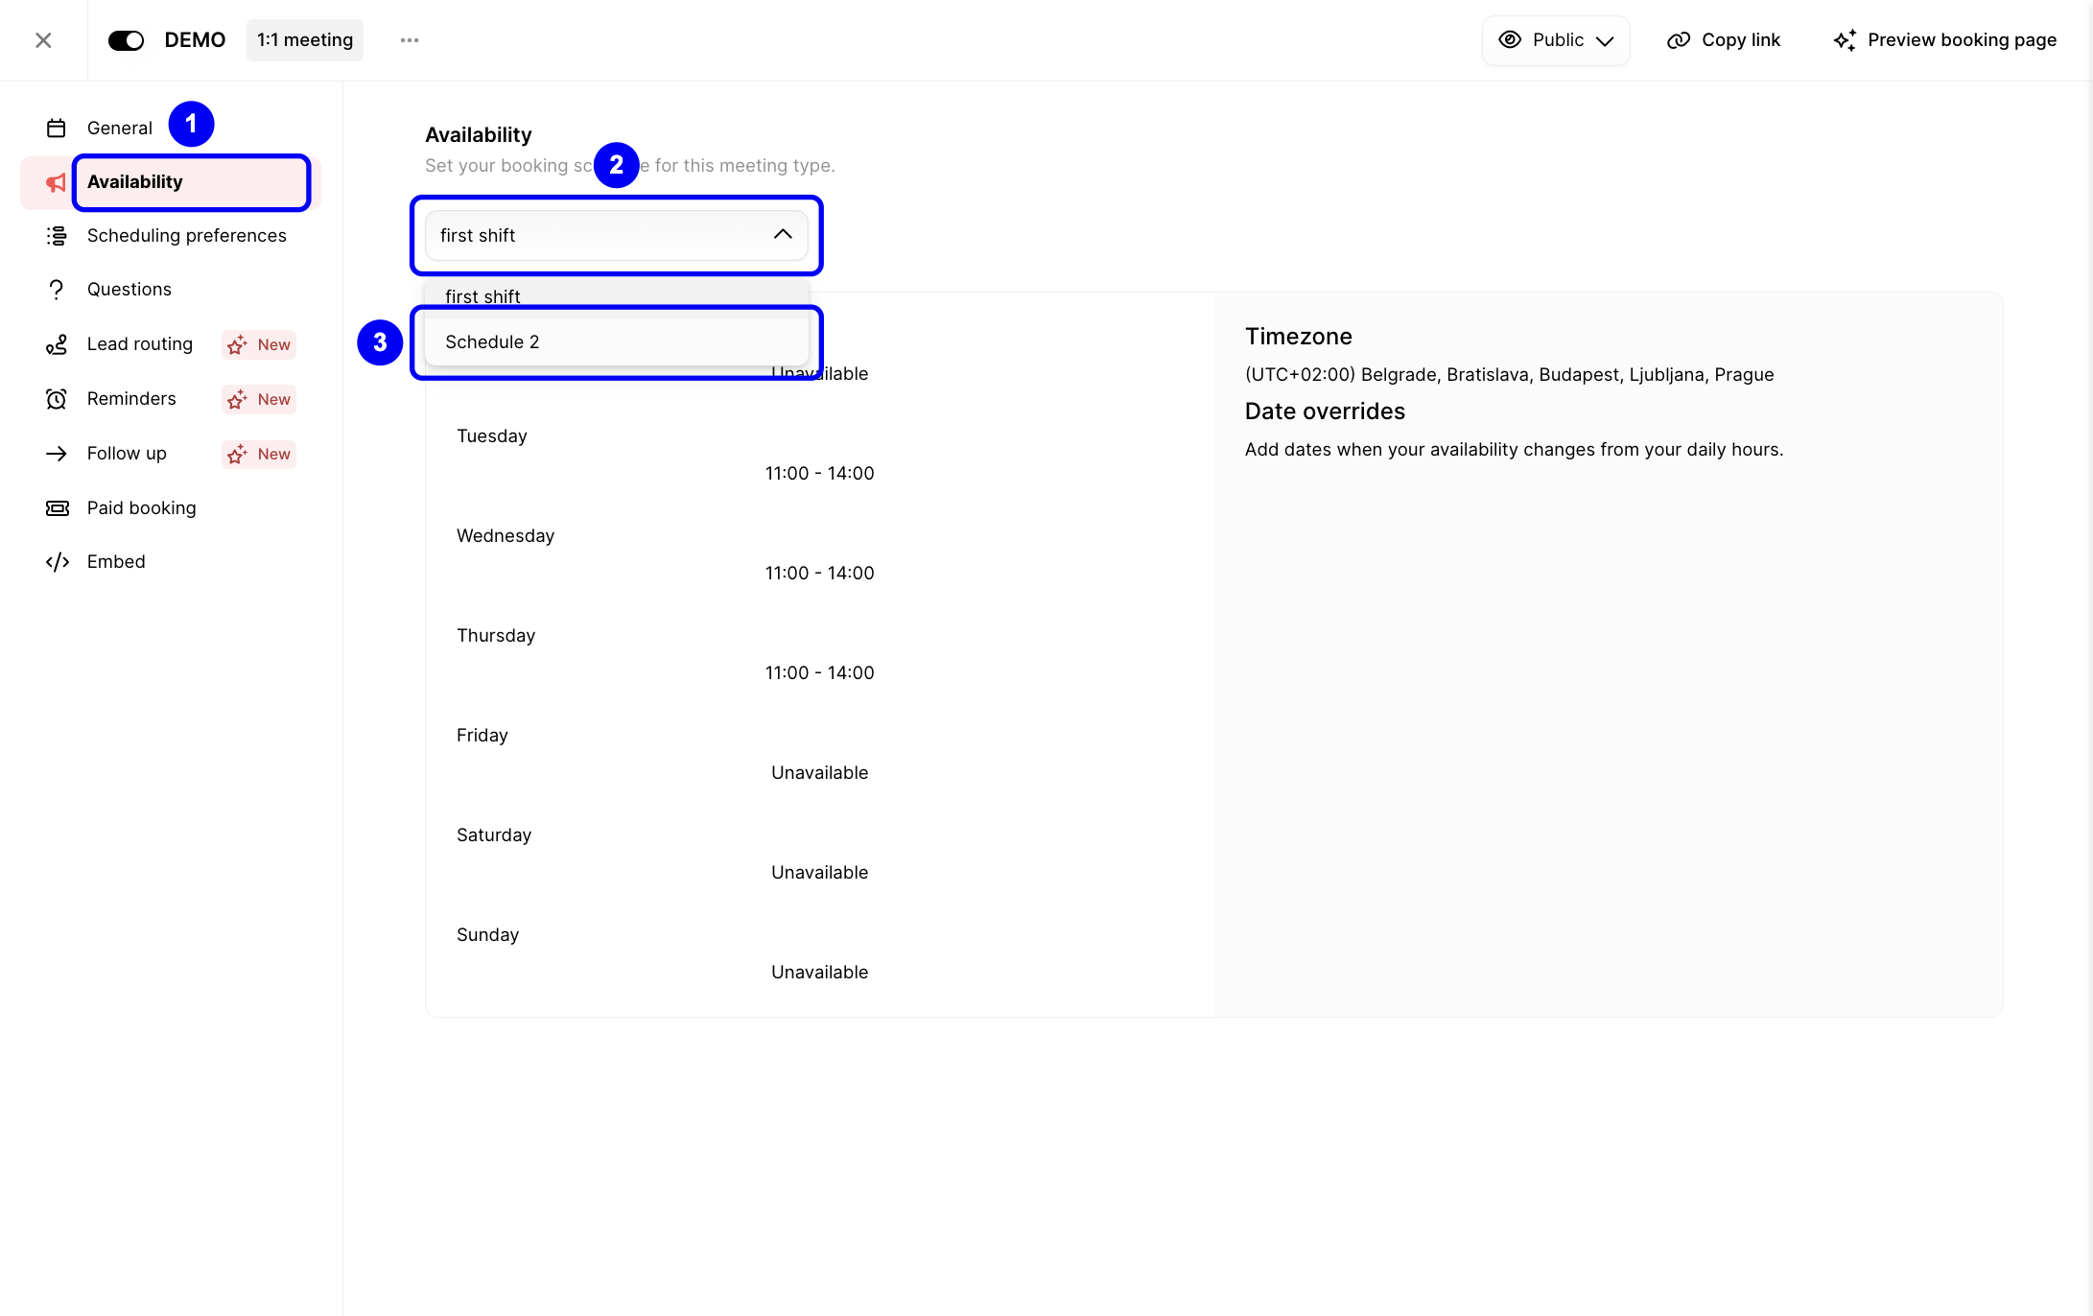This screenshot has height=1316, width=2093.
Task: Click the Lead routing branching icon
Action: pyautogui.click(x=57, y=344)
